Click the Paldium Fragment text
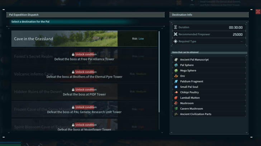This screenshot has width=261, height=146. click(191, 81)
